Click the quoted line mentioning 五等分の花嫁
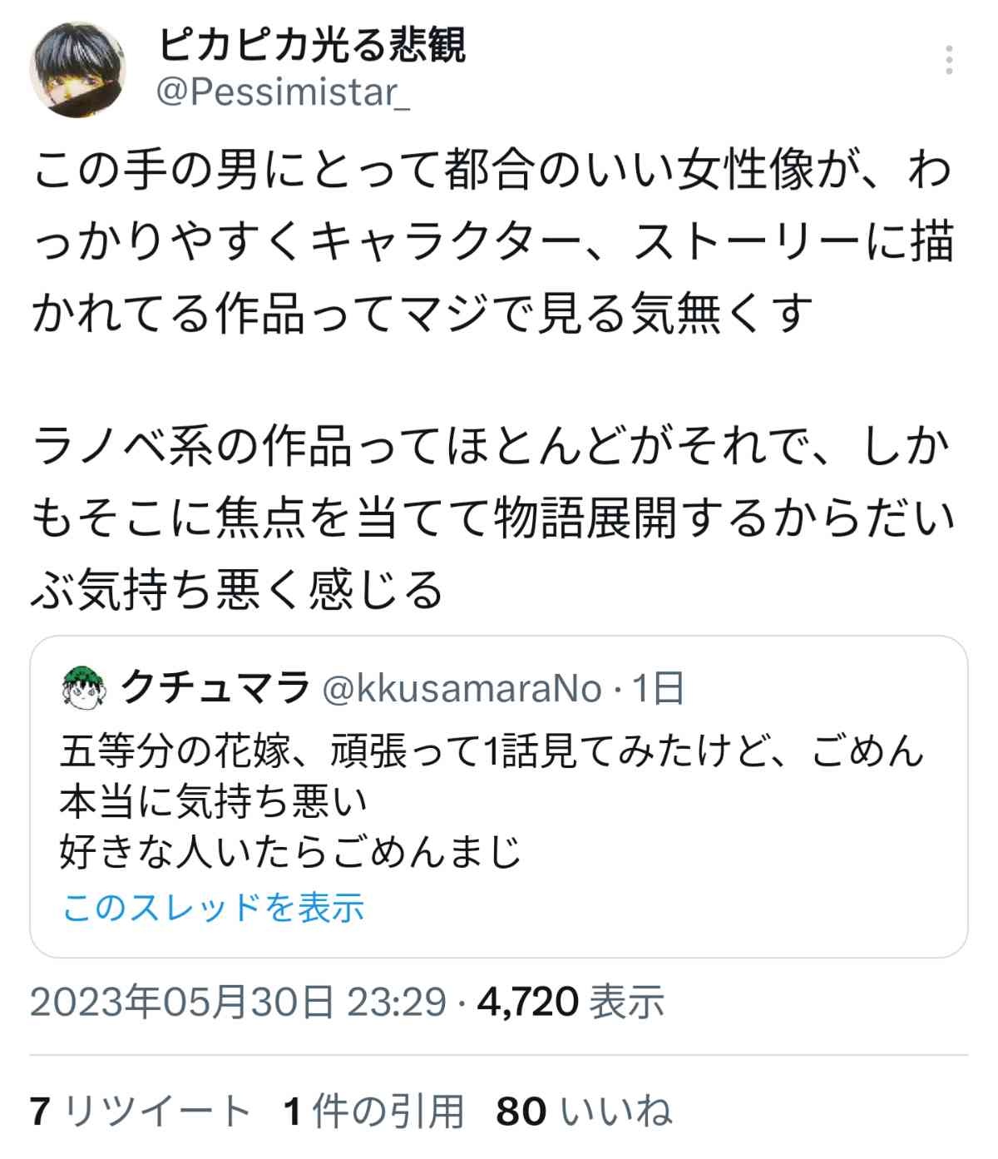The height and width of the screenshot is (1159, 998). tap(491, 750)
